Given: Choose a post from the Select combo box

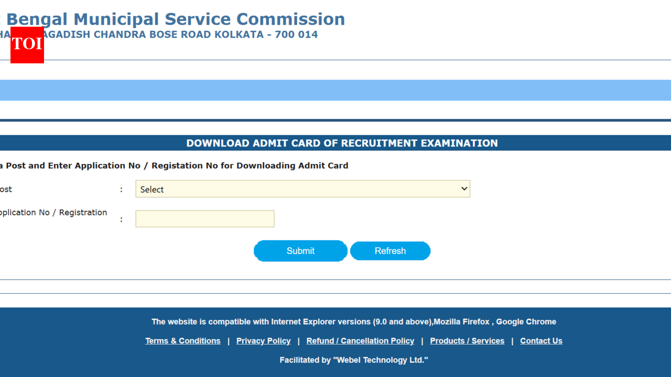Looking at the screenshot, I should pyautogui.click(x=302, y=188).
